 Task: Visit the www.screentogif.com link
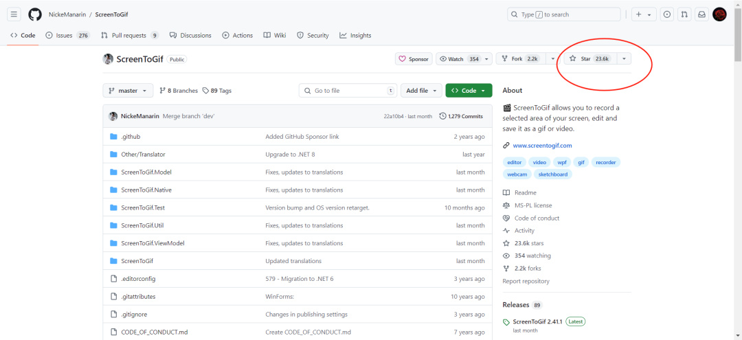coord(542,146)
